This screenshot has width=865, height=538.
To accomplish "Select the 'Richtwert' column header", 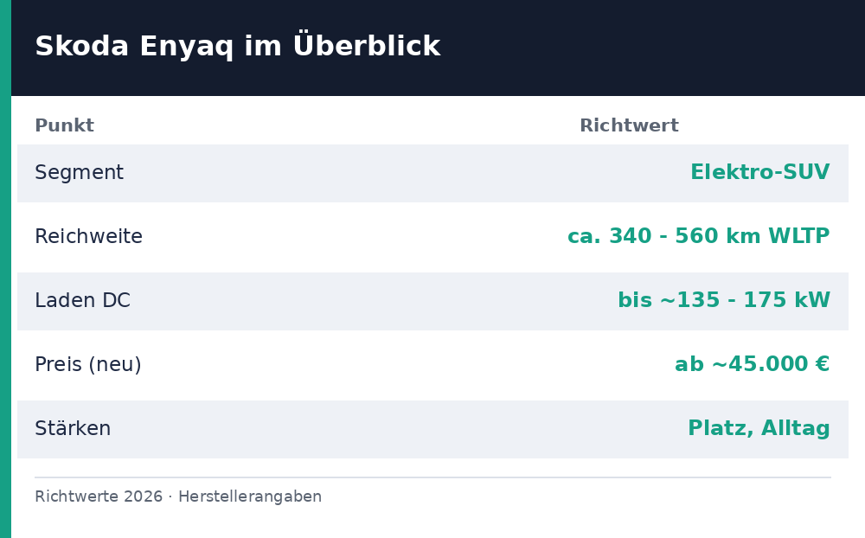I will 629,125.
